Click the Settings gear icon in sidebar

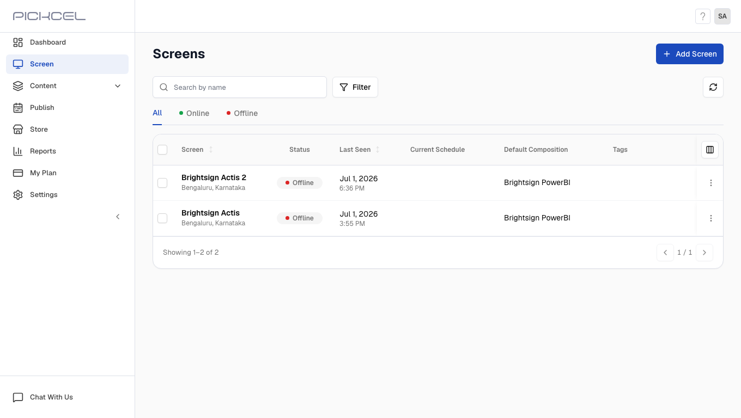click(x=18, y=195)
